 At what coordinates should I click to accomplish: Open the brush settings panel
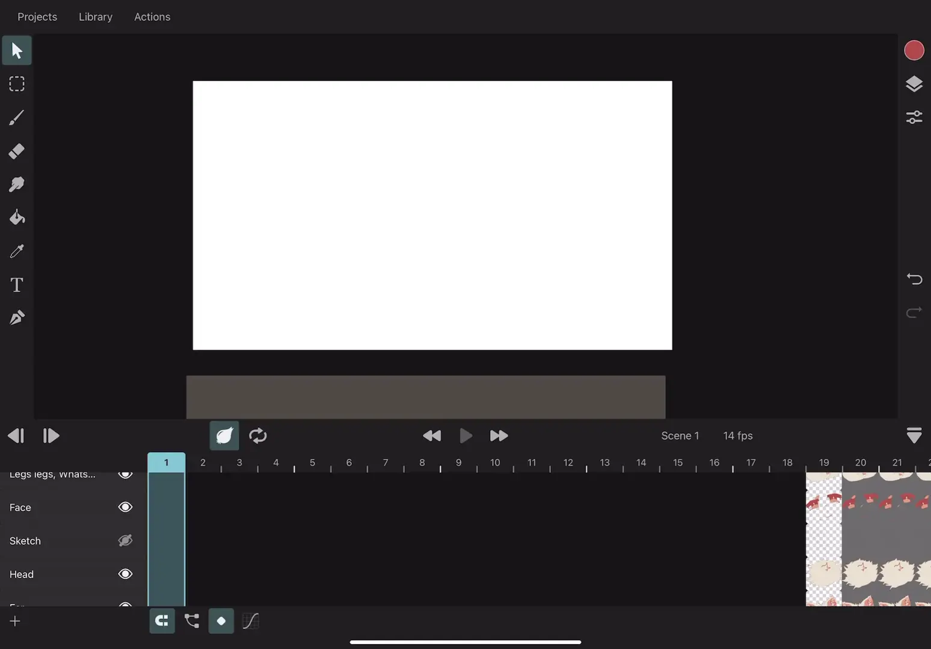[914, 117]
